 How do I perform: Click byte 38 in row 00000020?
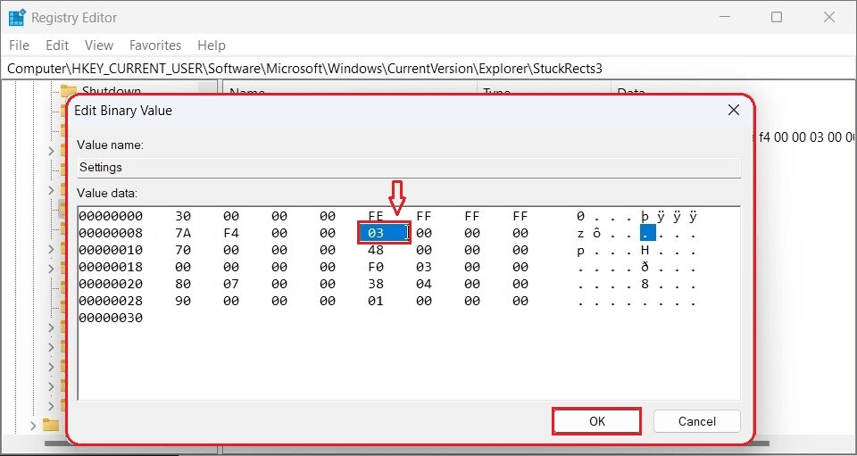pyautogui.click(x=376, y=284)
